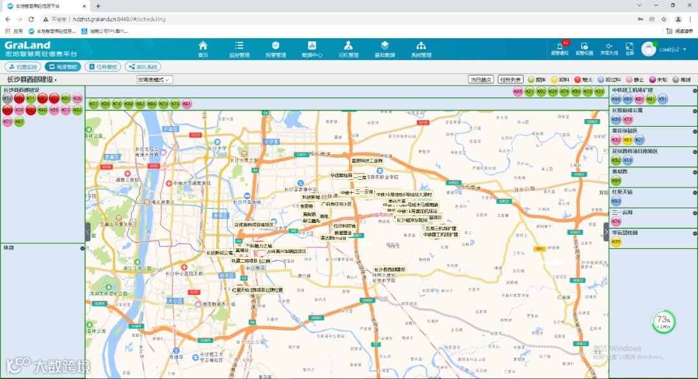Expand the 长沙县西部建设 station selector
Screen dimensions: 698x379
pos(32,80)
